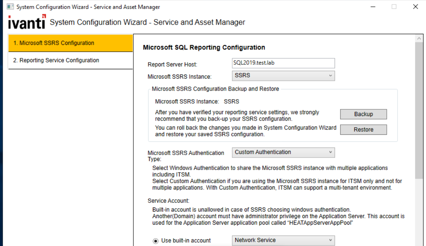Select the Use built-in account radio button
The image size is (426, 246).
[x=155, y=241]
